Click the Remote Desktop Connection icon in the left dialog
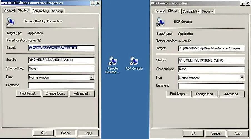 (x=11, y=22)
